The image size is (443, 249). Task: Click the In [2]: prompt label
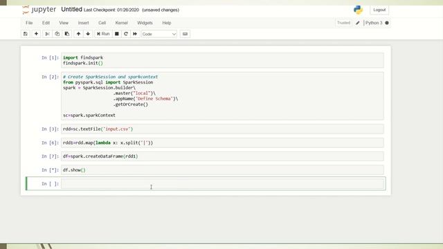pos(50,77)
